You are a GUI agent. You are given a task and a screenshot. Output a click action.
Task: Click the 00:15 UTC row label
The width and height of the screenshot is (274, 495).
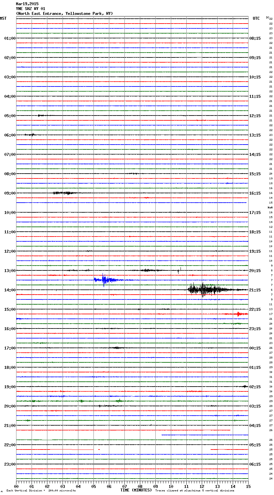tap(255, 348)
